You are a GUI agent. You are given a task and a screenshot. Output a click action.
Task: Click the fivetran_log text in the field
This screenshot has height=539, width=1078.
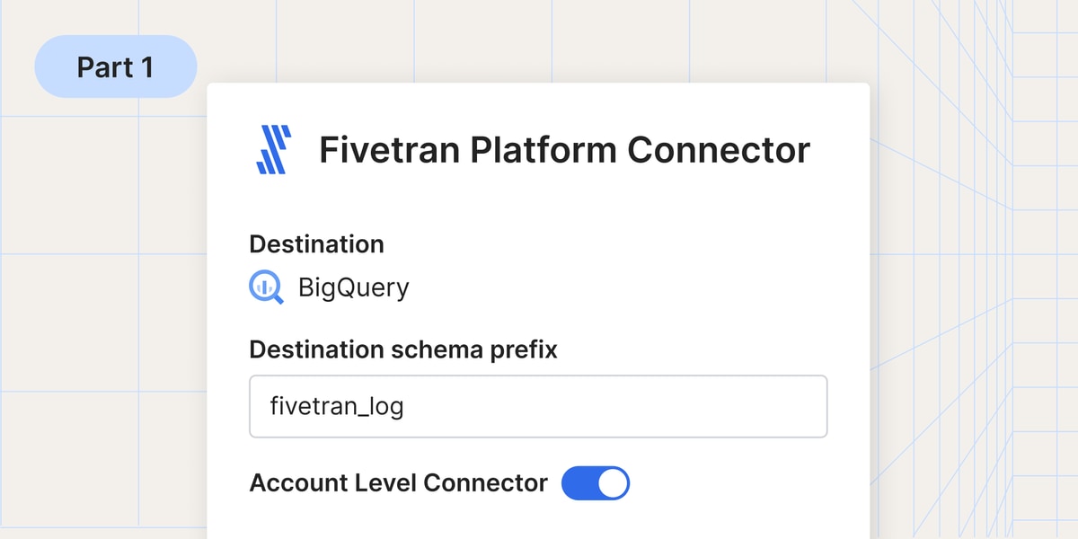[x=337, y=407]
